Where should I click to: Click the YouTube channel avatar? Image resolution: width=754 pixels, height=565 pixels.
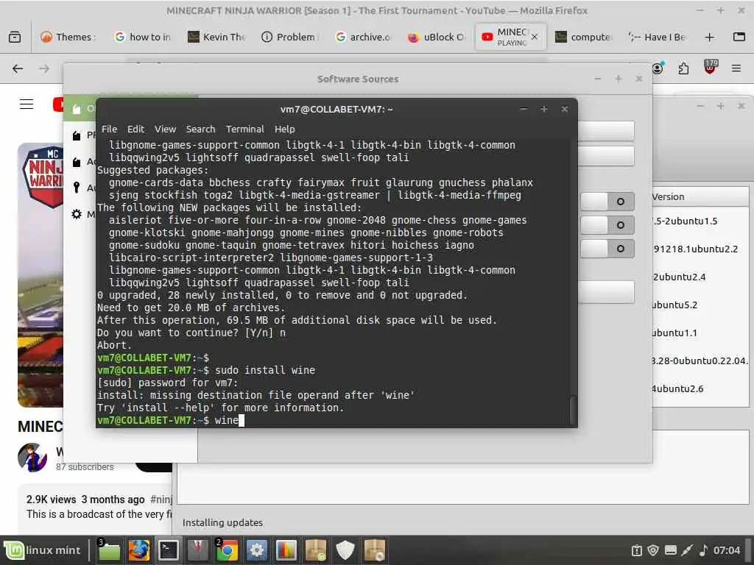point(32,458)
